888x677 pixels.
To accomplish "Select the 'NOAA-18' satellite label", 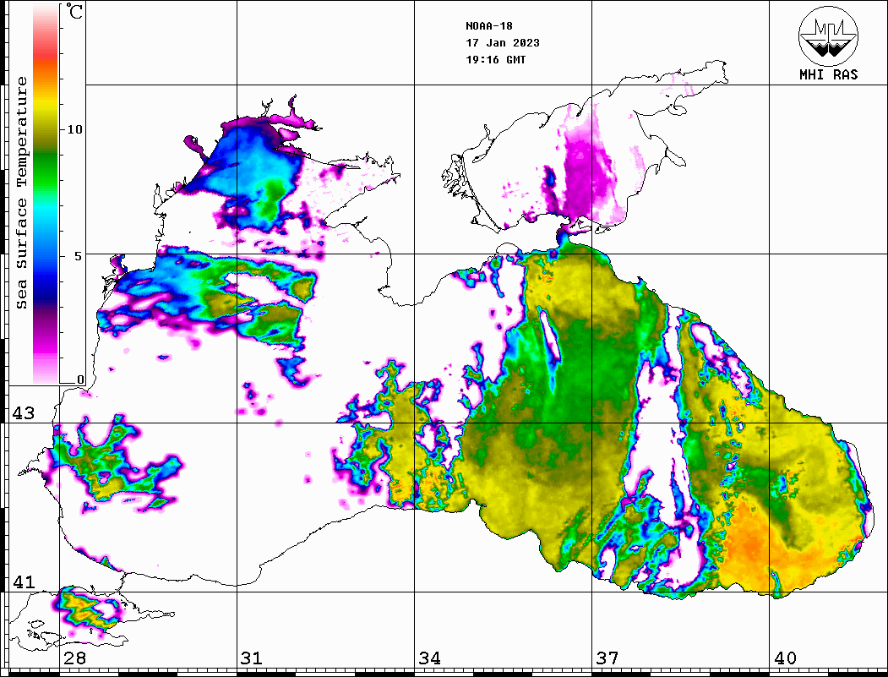I will [489, 25].
